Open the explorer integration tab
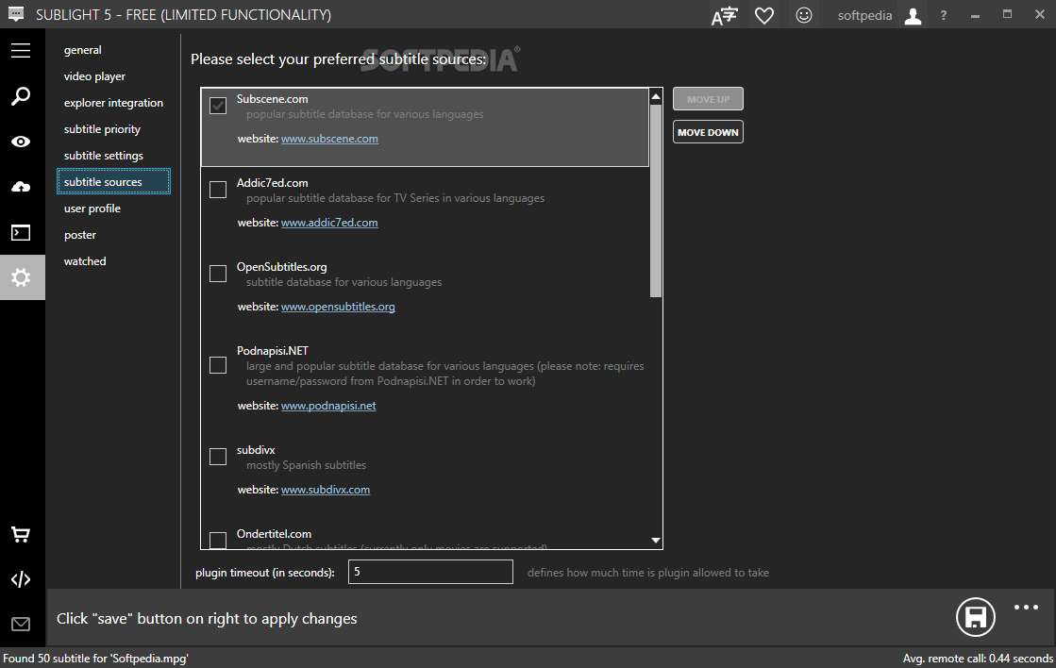Image resolution: width=1056 pixels, height=668 pixels. tap(113, 102)
